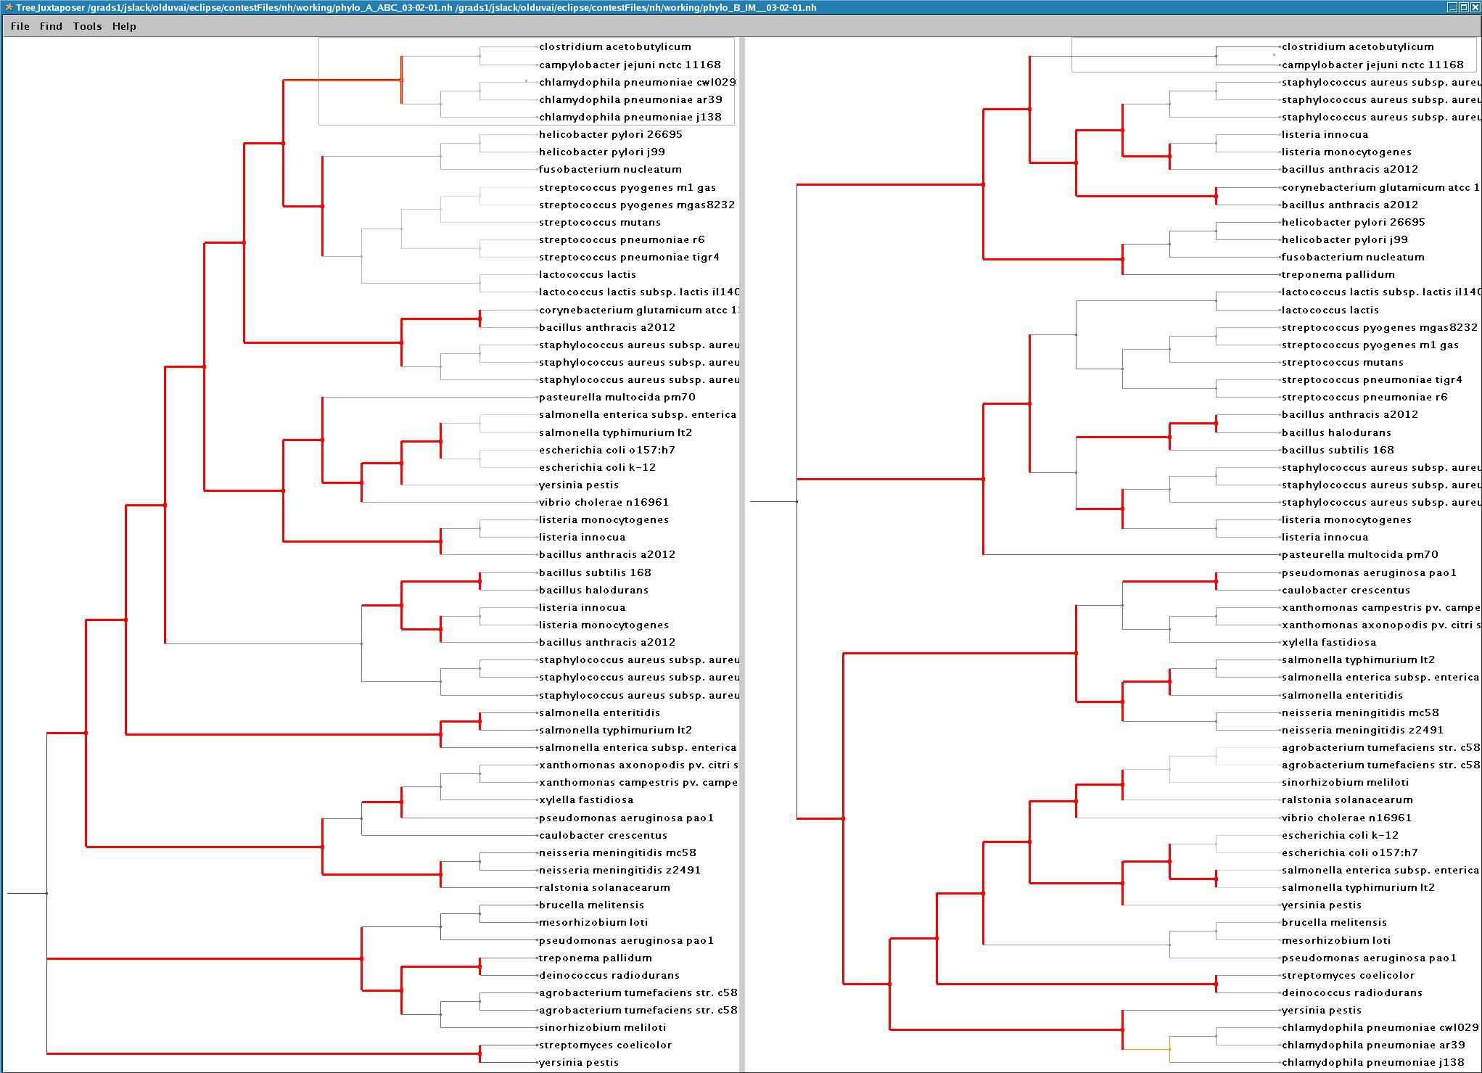This screenshot has height=1073, width=1482.
Task: Click chlamydophila pneumoniae j138 in left tree
Action: [630, 117]
